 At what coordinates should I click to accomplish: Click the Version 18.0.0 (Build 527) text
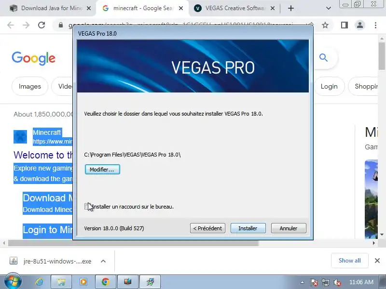click(x=114, y=228)
